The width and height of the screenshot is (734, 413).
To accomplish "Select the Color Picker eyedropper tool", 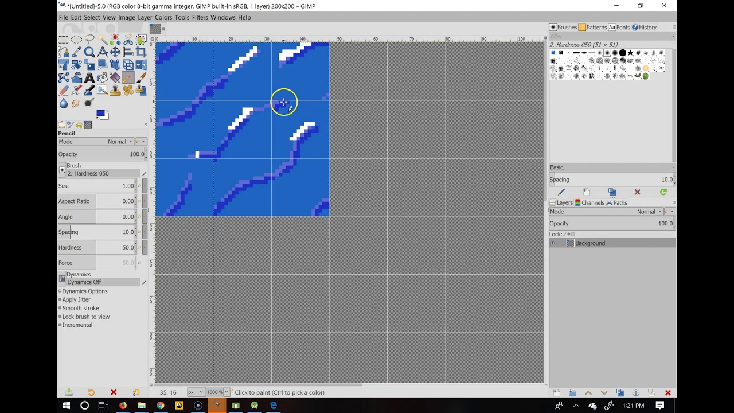I will click(x=76, y=52).
